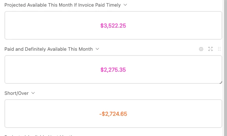Screen dimensions: 227x136
Task: Select the $2,275.35 summary value
Action: tap(113, 70)
